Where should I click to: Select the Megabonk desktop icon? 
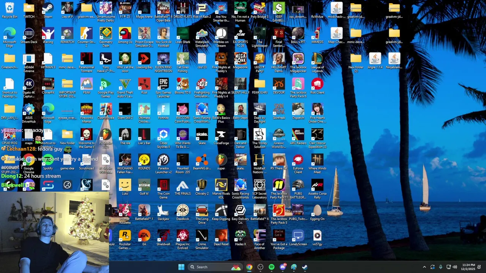(240, 61)
